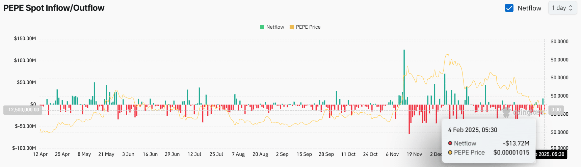Click the $0.00001015 price value in tooltip
The image size is (581, 167).
click(511, 152)
